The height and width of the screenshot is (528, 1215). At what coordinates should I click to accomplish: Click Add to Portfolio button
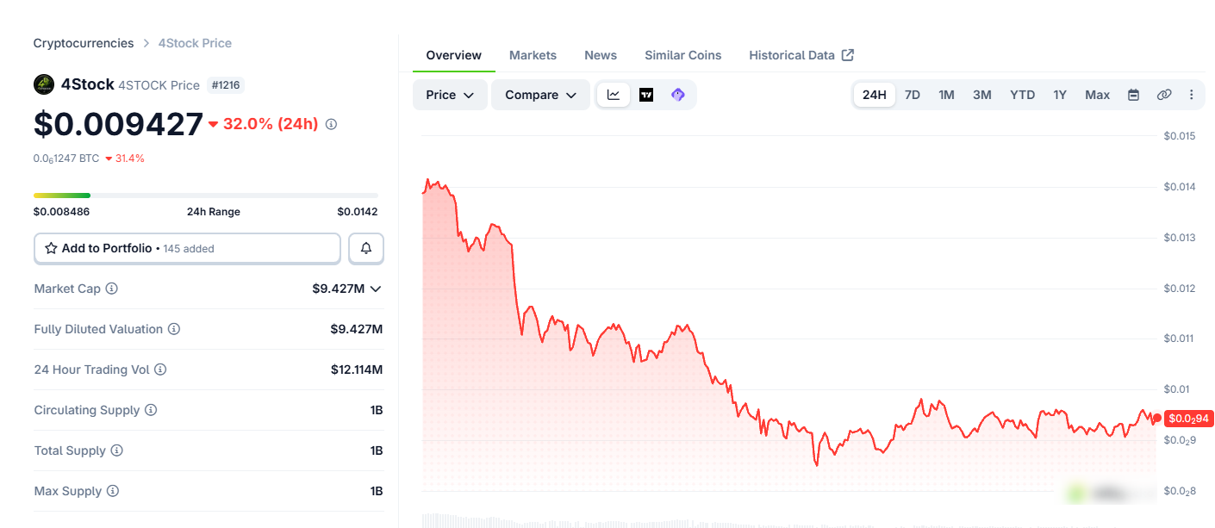187,248
